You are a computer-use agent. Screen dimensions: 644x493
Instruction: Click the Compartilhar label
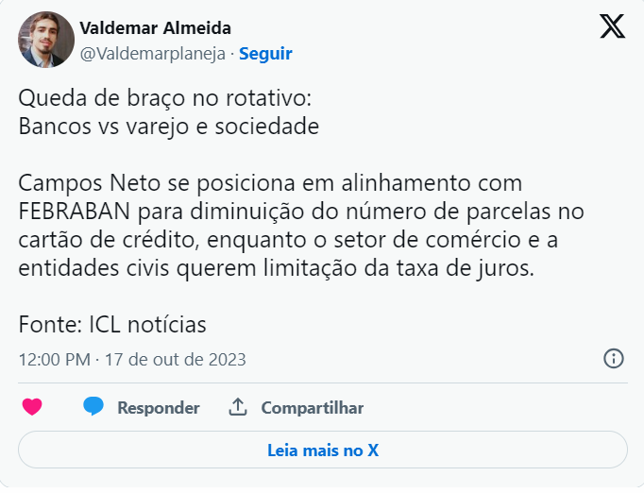pyautogui.click(x=312, y=408)
